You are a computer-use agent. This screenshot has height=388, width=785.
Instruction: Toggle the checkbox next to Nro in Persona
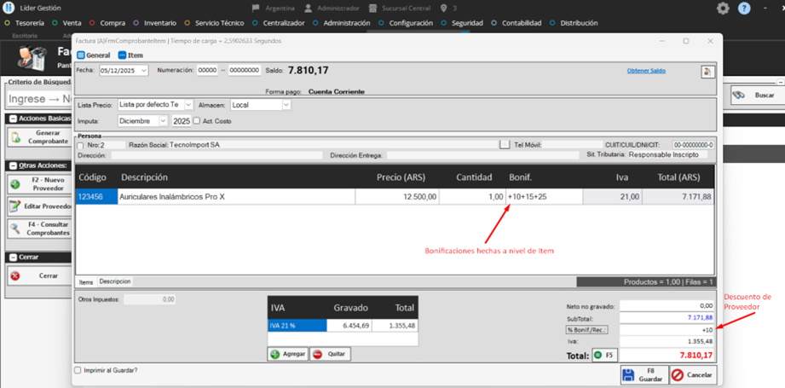pos(80,146)
